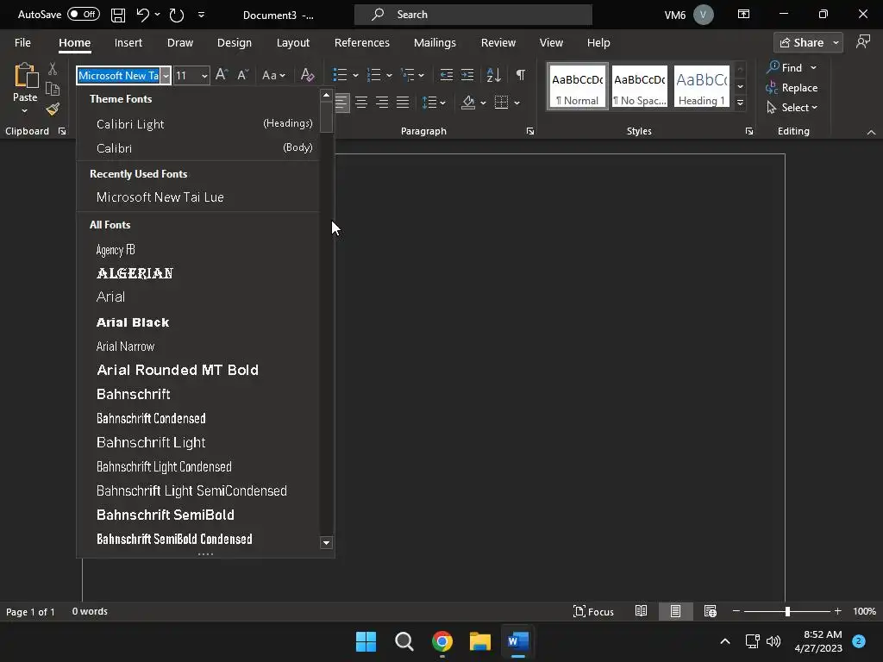The width and height of the screenshot is (883, 662).
Task: Open the Line Spacing dropdown
Action: point(442,103)
